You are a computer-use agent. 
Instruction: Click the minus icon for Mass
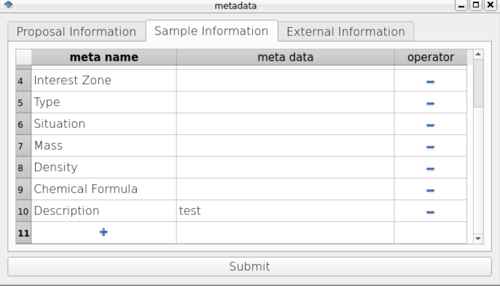click(x=430, y=147)
